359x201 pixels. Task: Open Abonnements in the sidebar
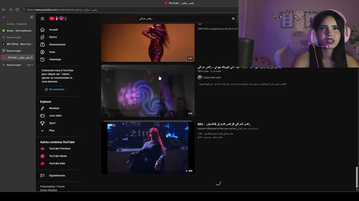[57, 45]
